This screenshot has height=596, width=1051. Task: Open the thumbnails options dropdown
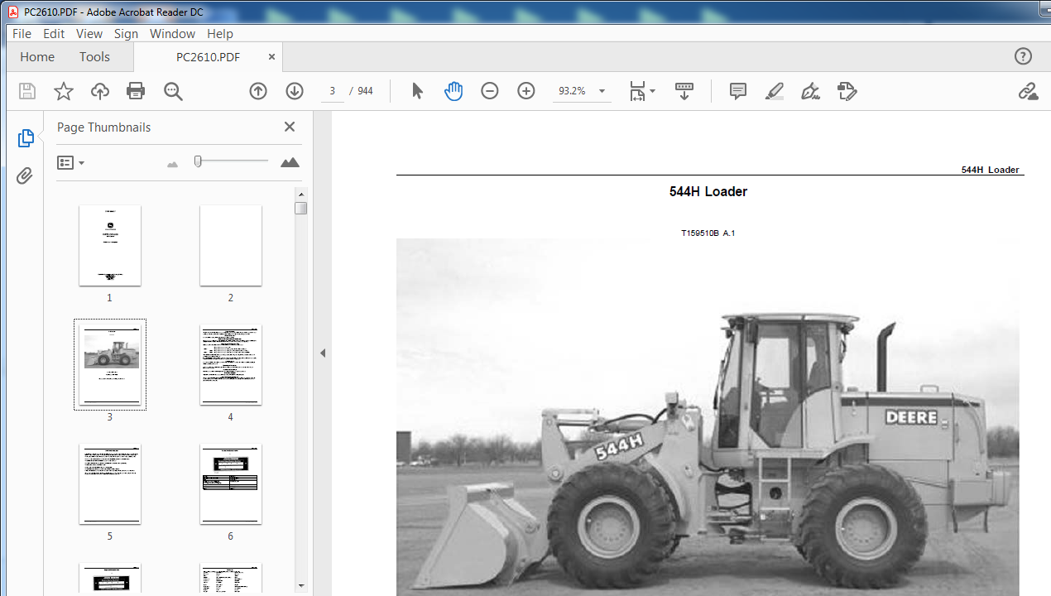[x=70, y=163]
